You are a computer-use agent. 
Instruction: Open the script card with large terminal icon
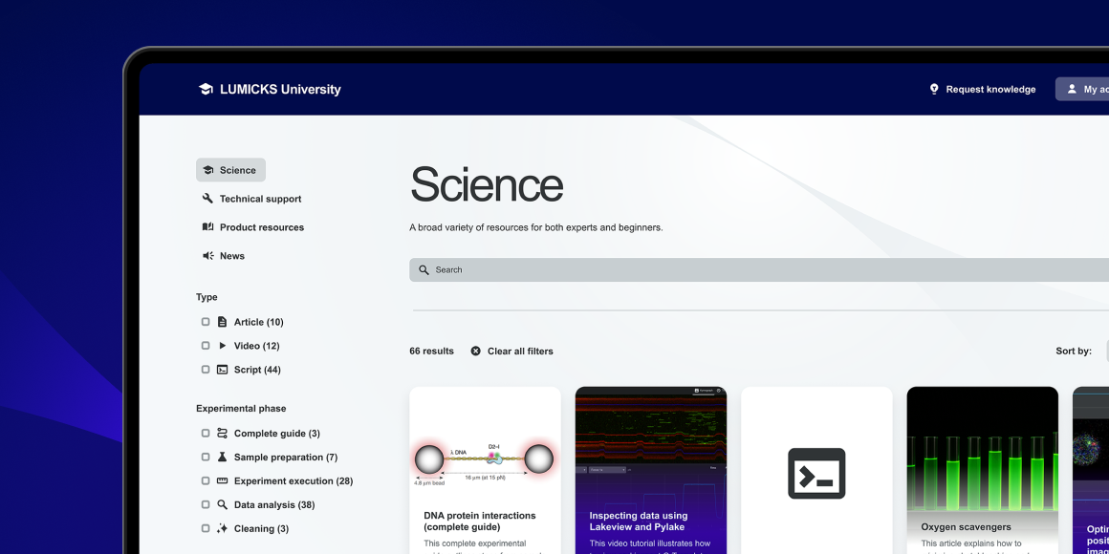coord(816,470)
